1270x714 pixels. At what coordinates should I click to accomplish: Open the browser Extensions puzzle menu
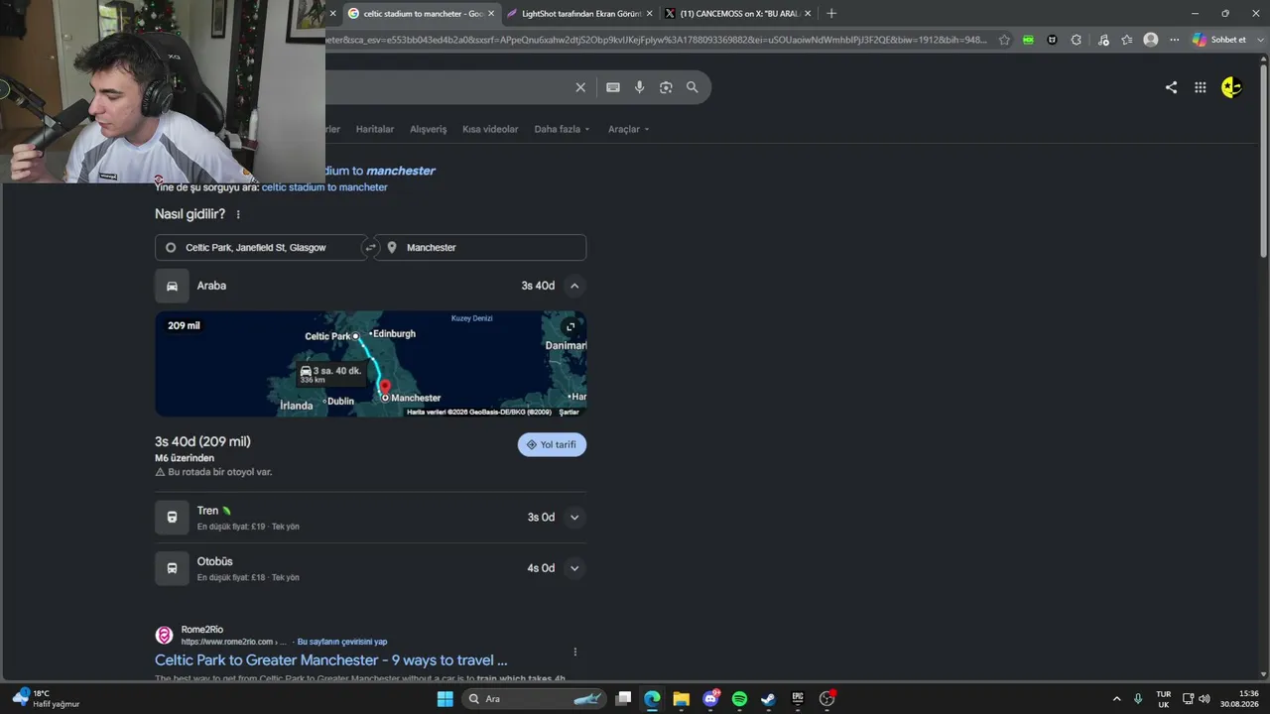coord(1076,40)
